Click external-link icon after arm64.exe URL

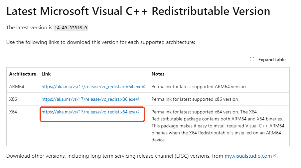coord(144,86)
